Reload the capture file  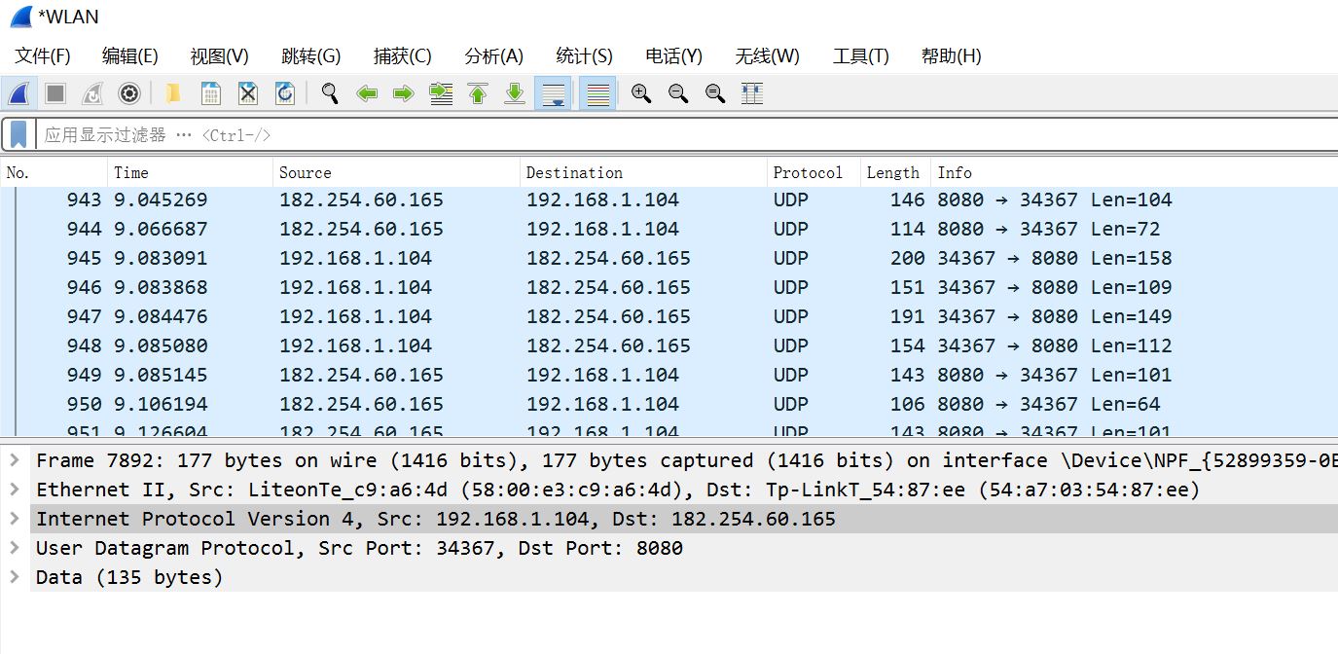(285, 93)
